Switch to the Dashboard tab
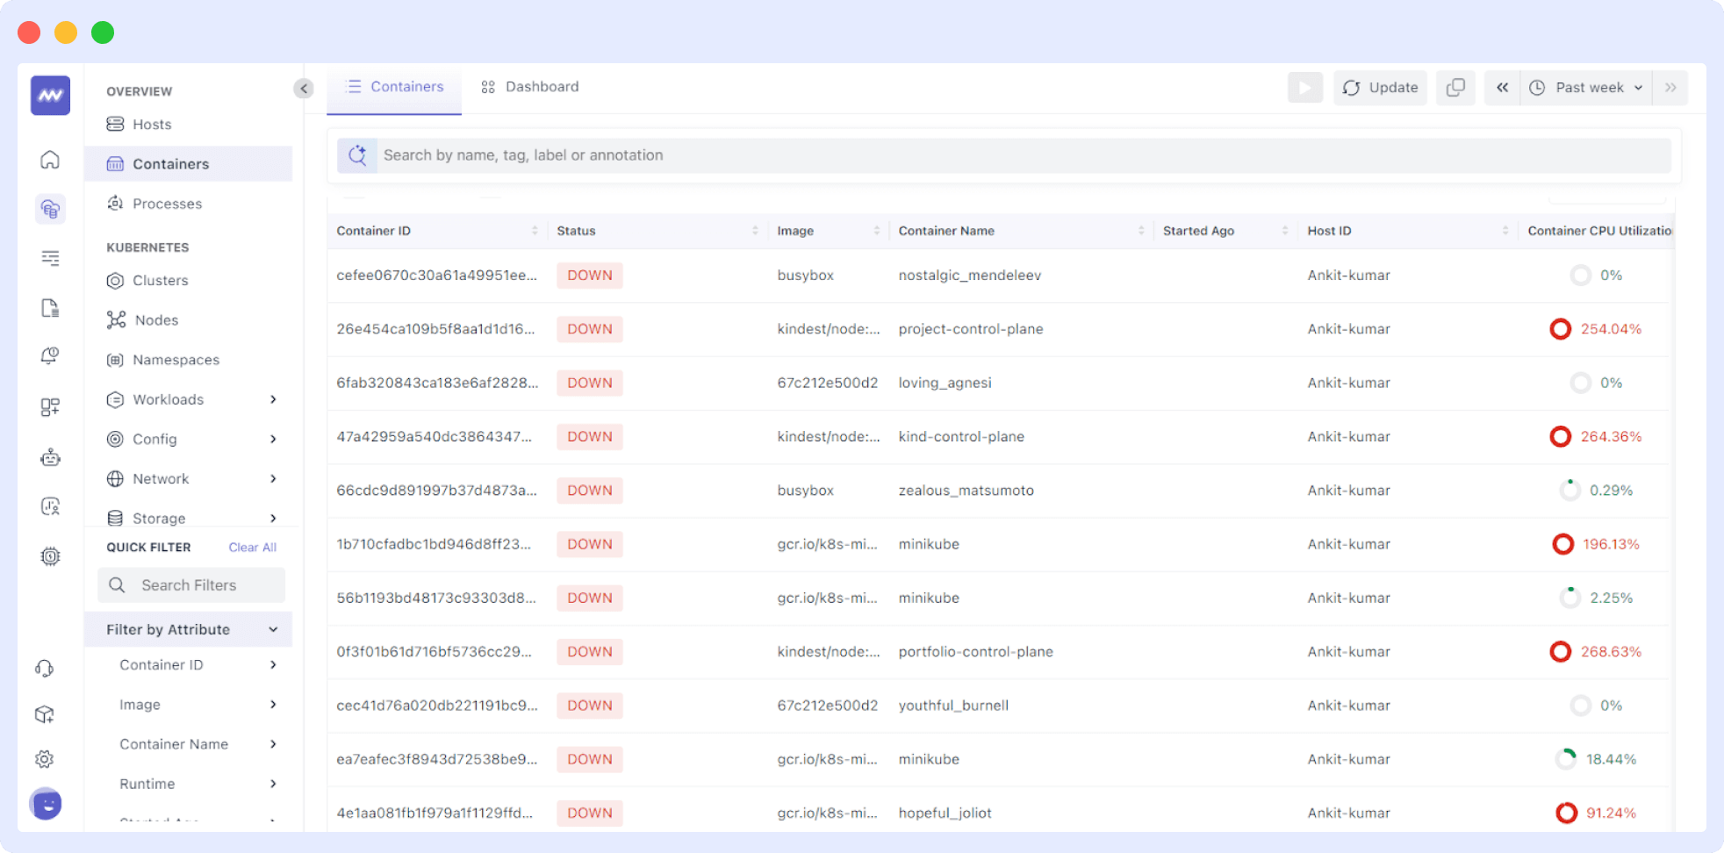The width and height of the screenshot is (1724, 853). point(529,86)
